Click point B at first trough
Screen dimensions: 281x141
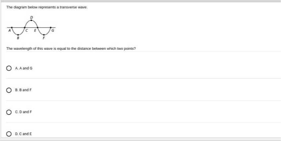(x=18, y=35)
